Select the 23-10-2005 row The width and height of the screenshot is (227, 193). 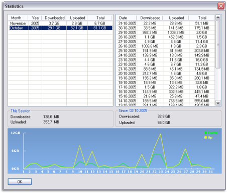pos(166,59)
